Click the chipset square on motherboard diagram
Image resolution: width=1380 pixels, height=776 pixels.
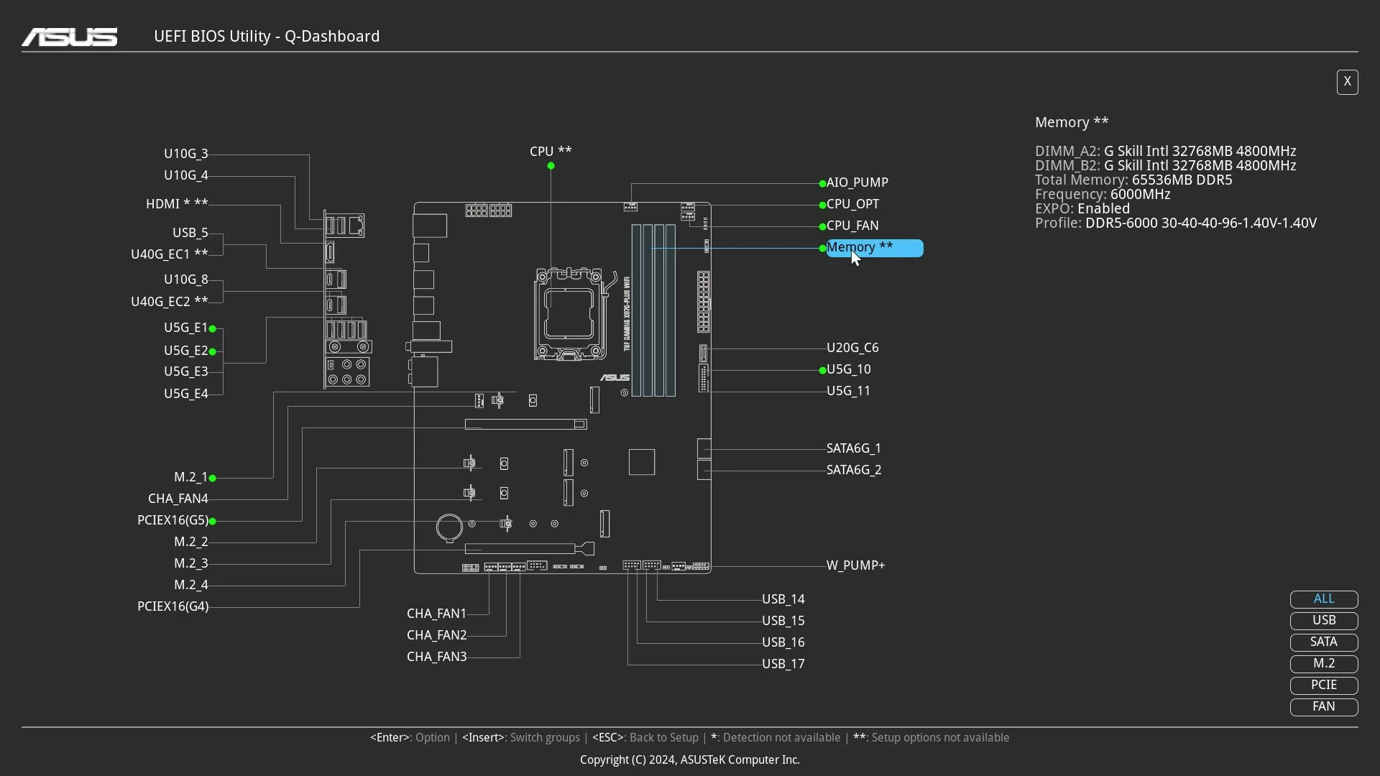click(x=642, y=462)
